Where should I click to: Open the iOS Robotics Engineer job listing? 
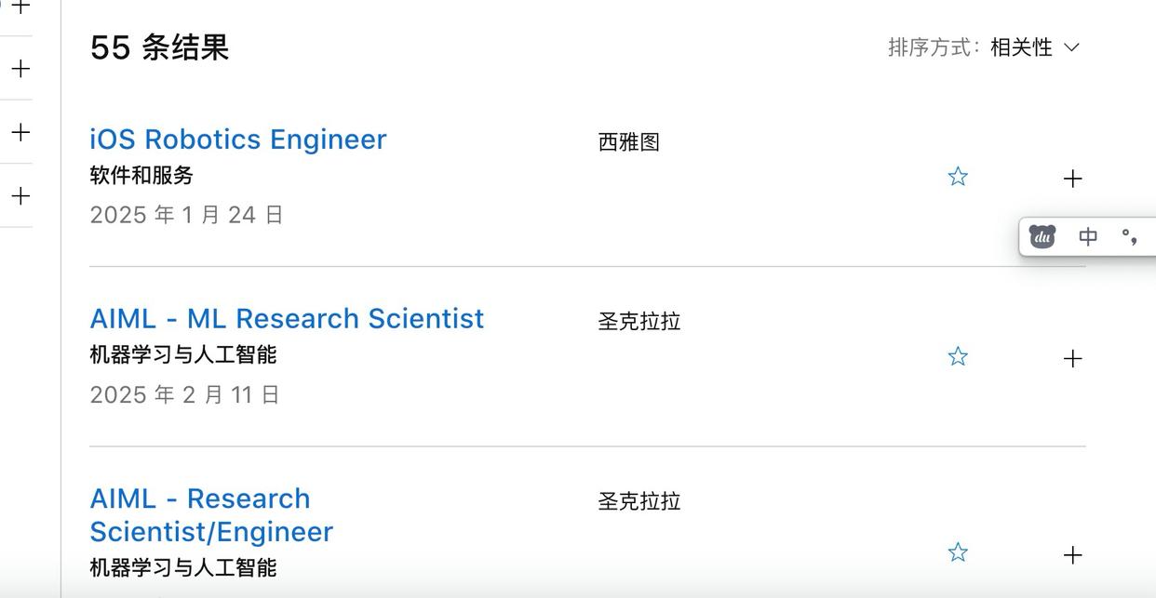(x=238, y=139)
